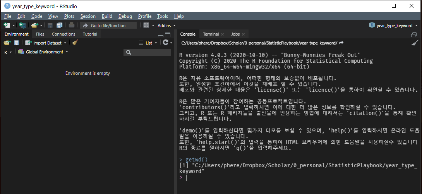Open year_type_keyword project menu
The image size is (422, 194).
pos(393,26)
